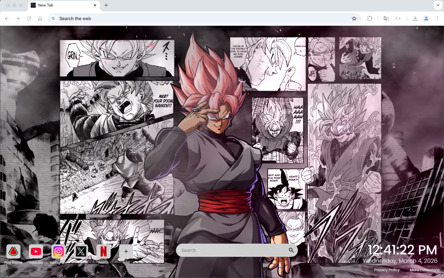Open the Extensions puzzle icon
Screen dimensions: 444x278
370,18
